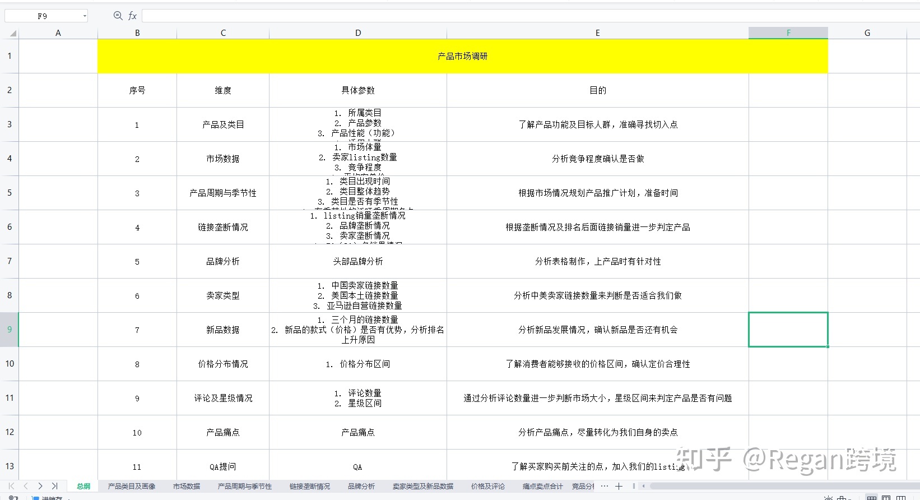Select the highlighted column F header
This screenshot has width=920, height=500.
(788, 33)
